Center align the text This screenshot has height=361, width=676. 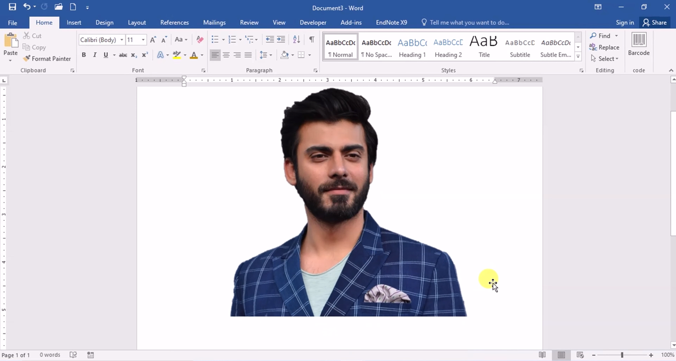pos(226,55)
